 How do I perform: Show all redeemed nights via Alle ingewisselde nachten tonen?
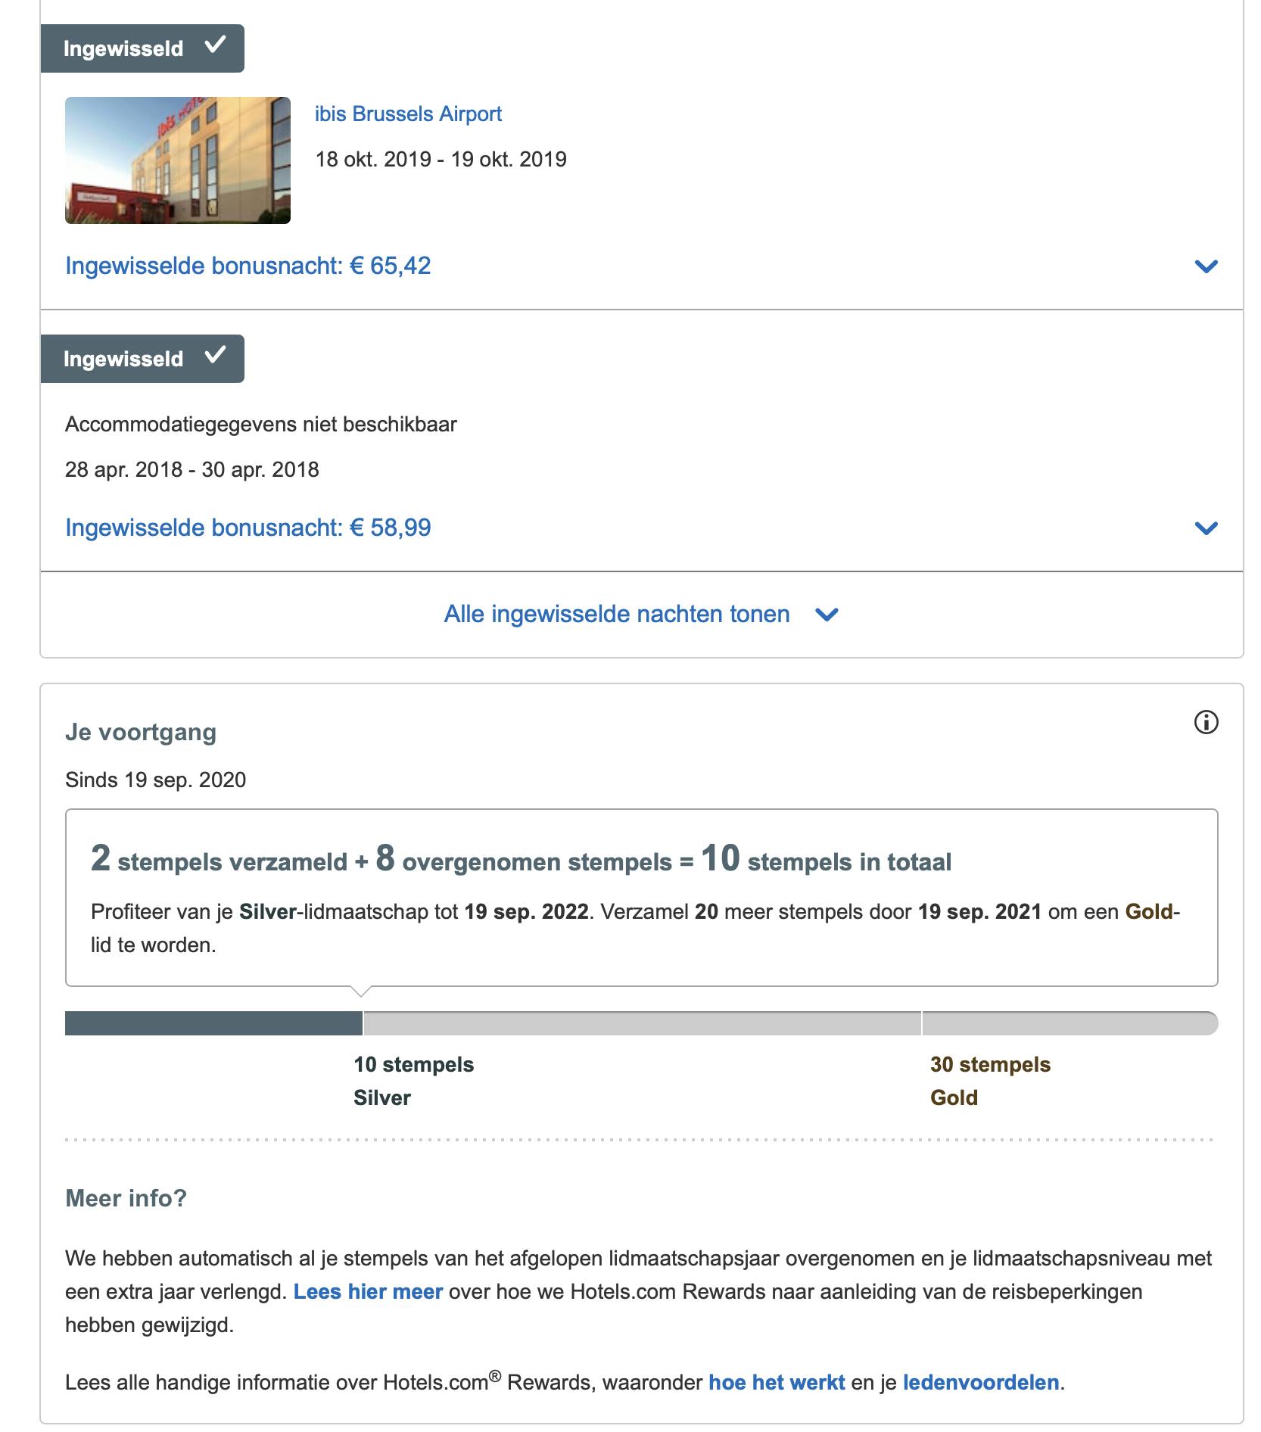tap(617, 614)
